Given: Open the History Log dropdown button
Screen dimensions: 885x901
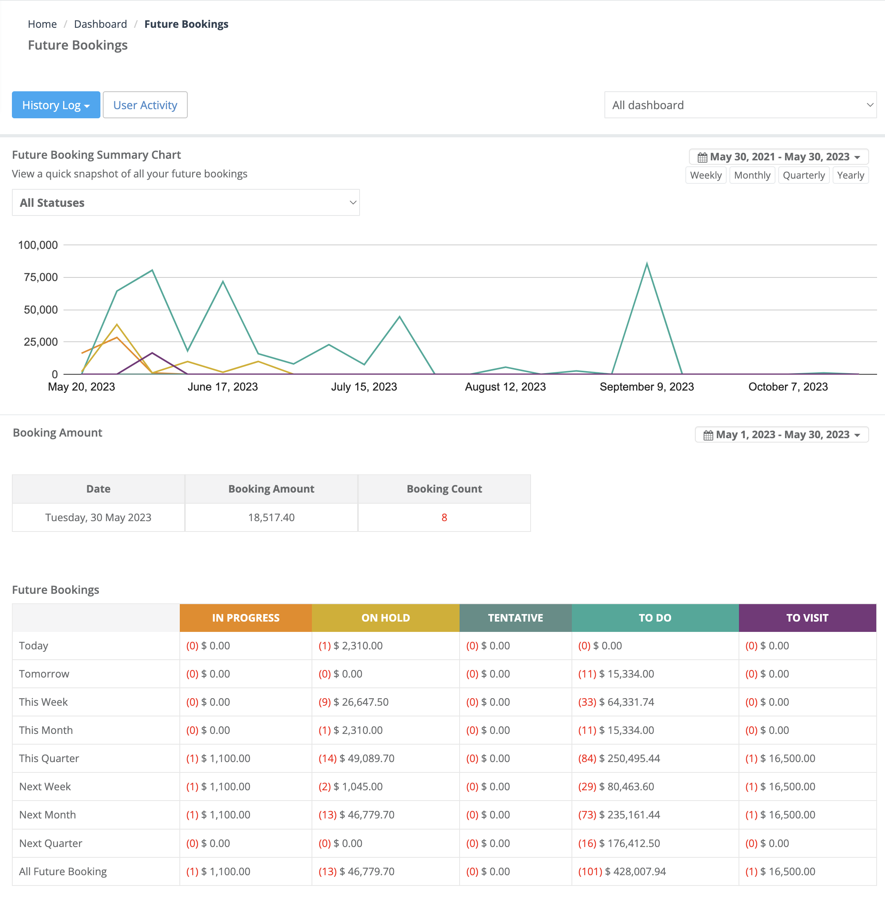Looking at the screenshot, I should [56, 105].
